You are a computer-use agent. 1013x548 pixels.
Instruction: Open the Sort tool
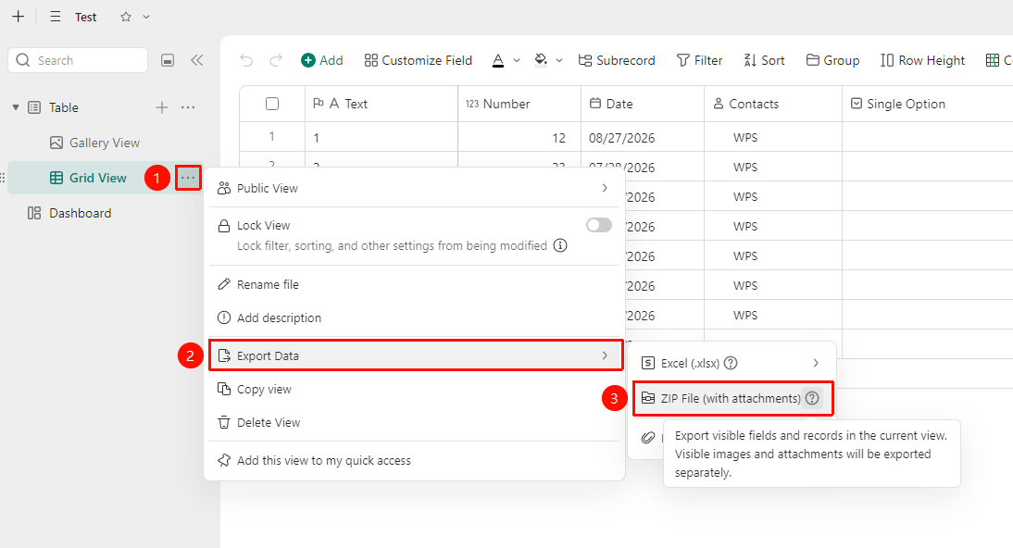point(764,60)
